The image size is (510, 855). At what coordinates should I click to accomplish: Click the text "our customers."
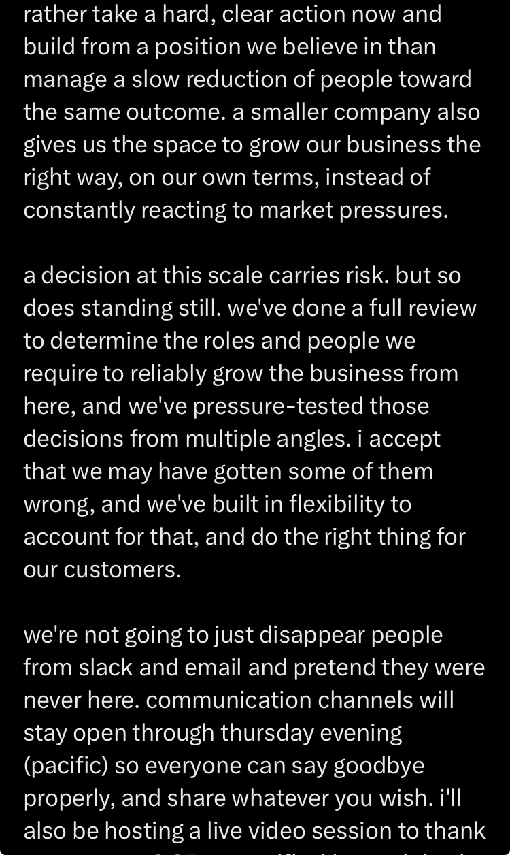(x=103, y=569)
